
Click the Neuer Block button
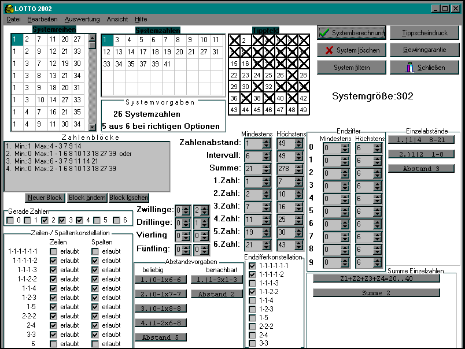pyautogui.click(x=46, y=198)
